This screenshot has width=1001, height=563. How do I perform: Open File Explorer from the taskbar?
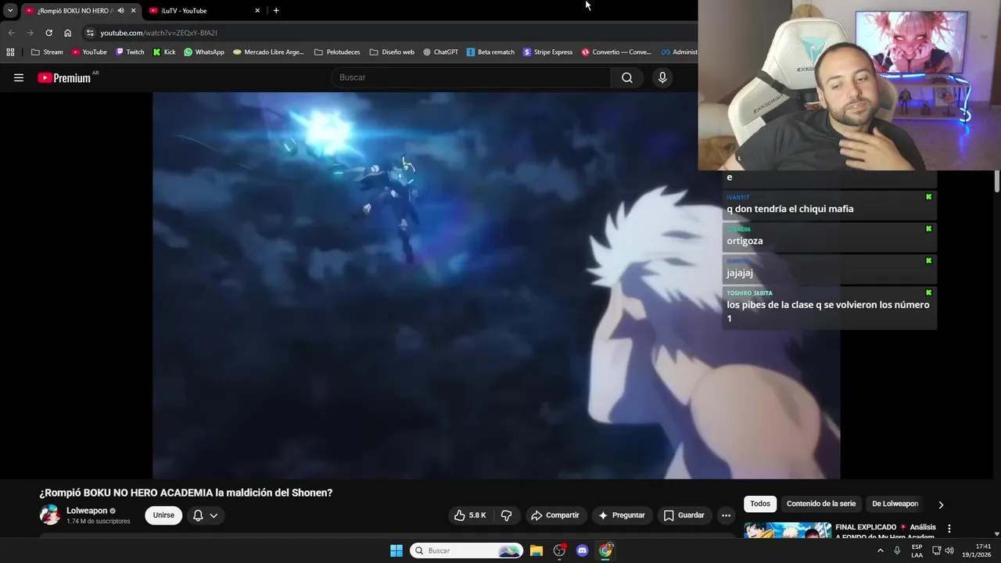coord(536,550)
